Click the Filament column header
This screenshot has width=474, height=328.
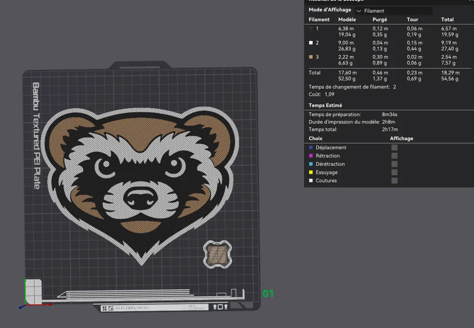pyautogui.click(x=319, y=19)
